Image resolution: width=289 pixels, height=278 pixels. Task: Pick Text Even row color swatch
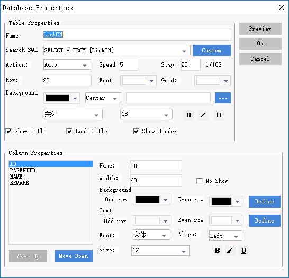(221, 220)
